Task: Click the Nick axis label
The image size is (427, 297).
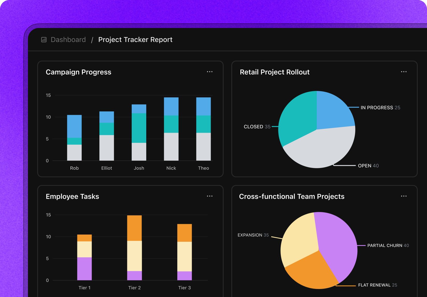Action: tap(171, 168)
